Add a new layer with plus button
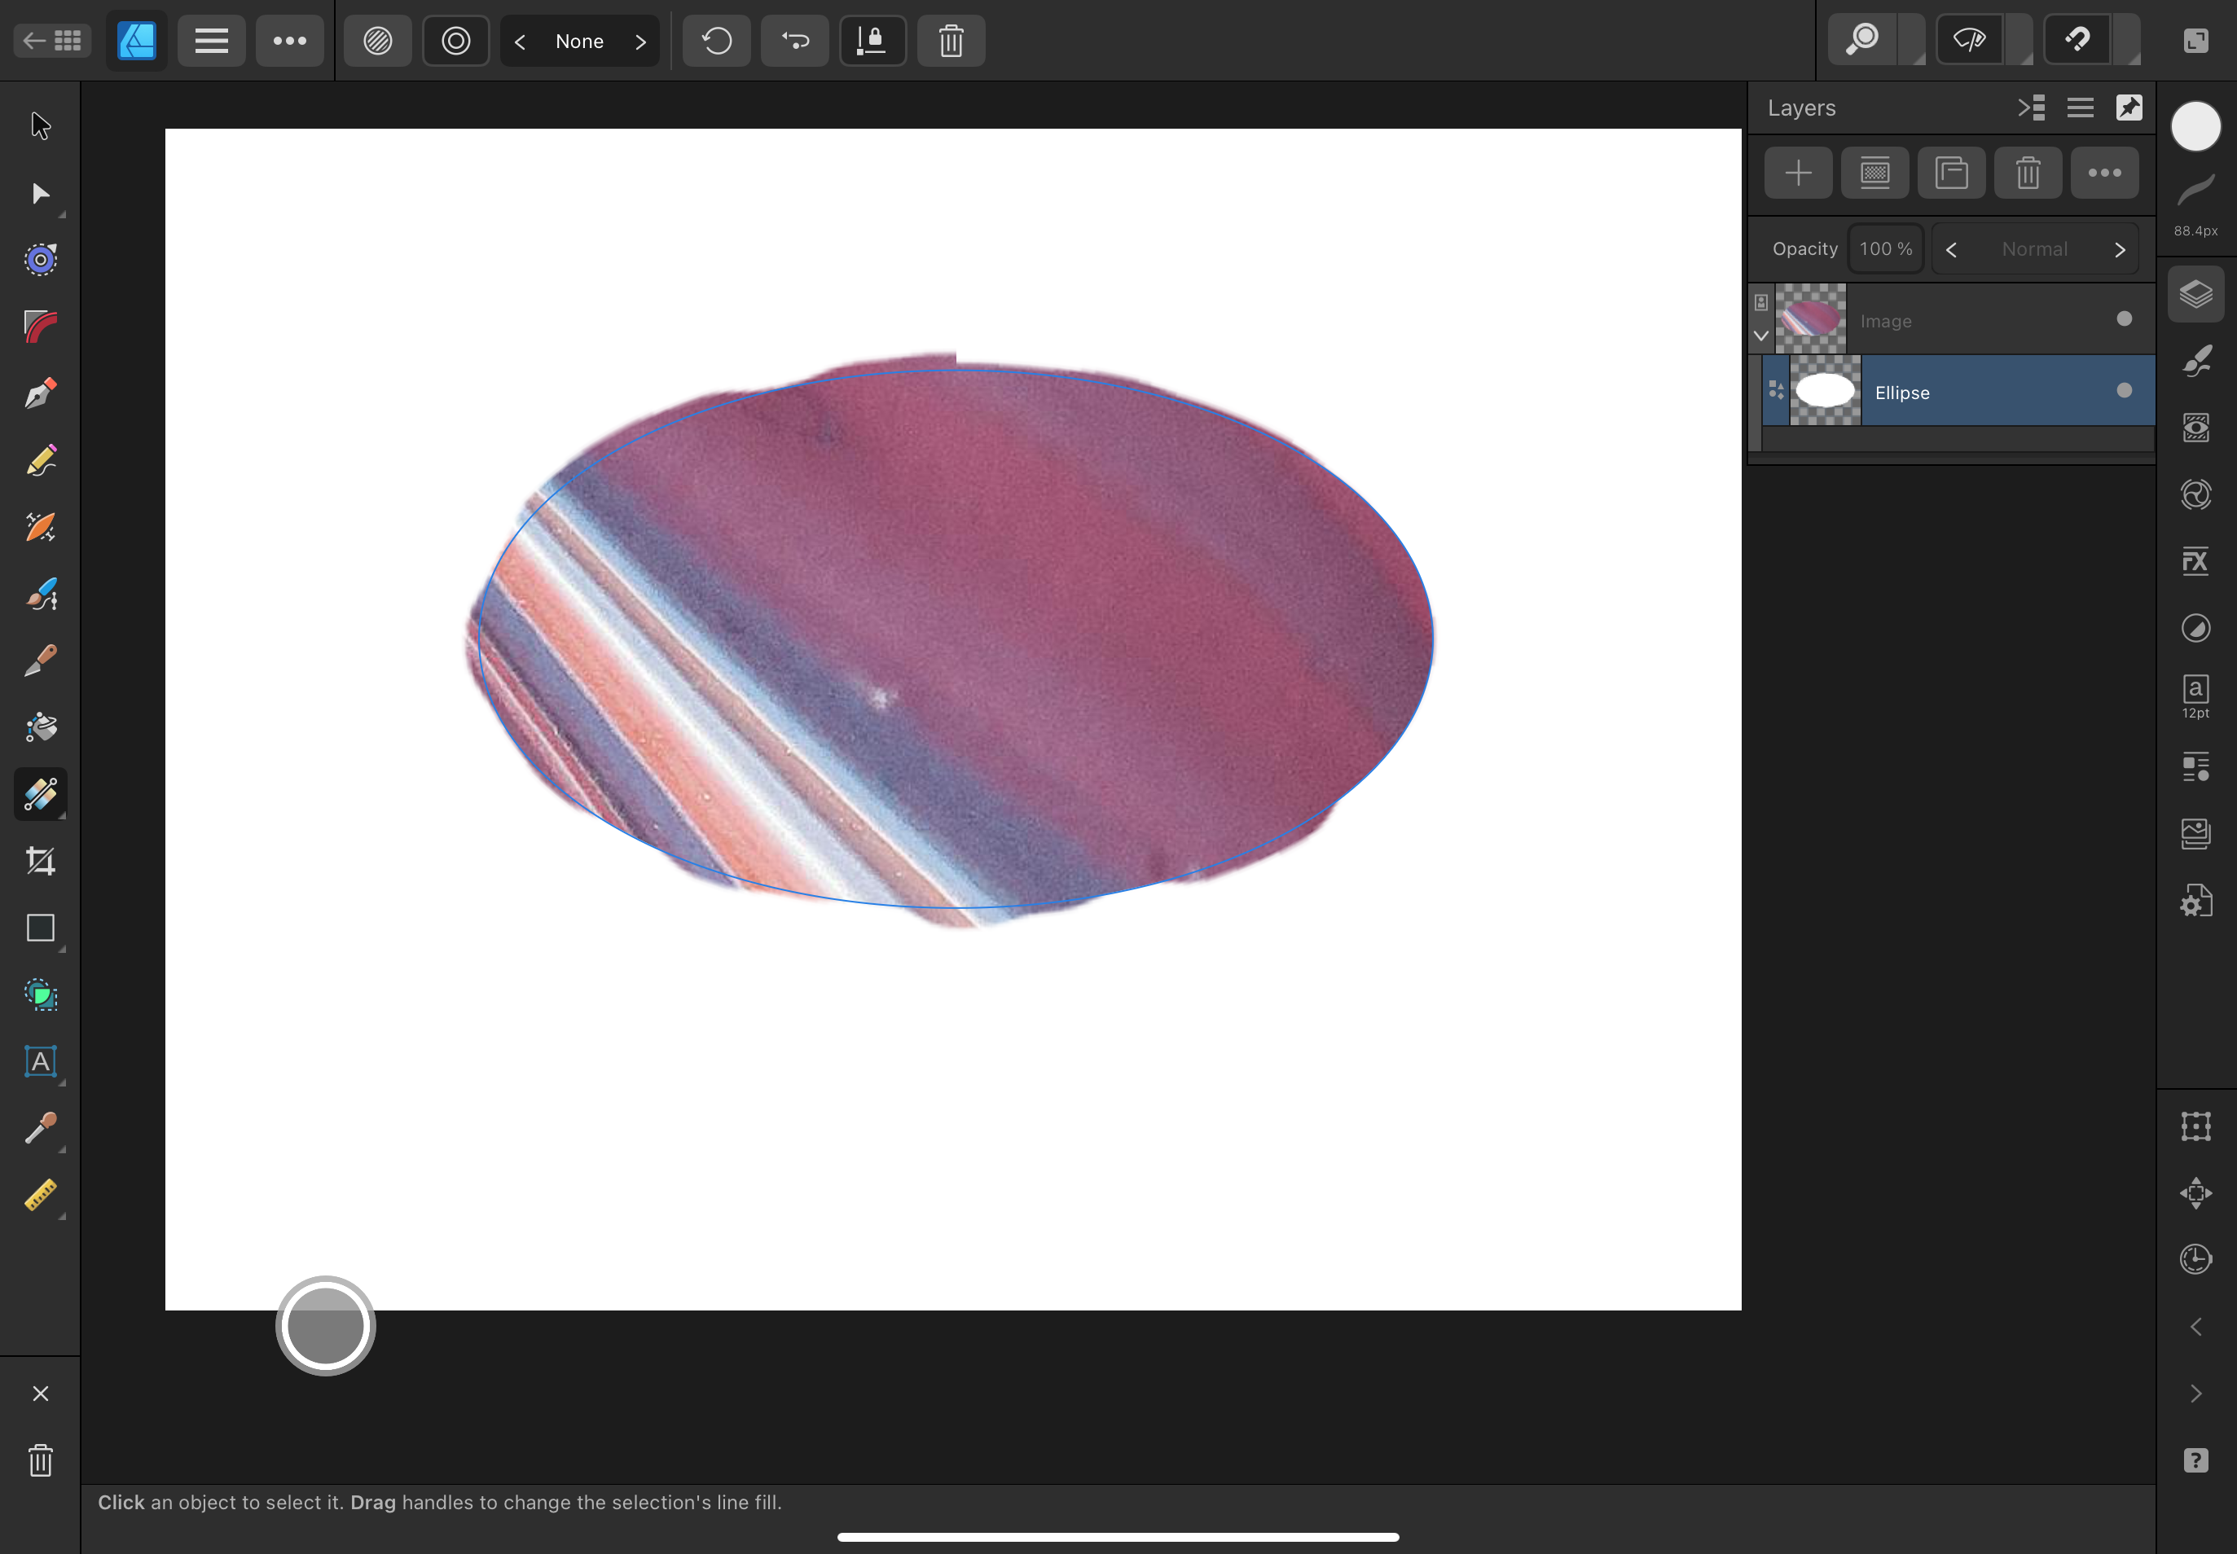 pos(1798,173)
